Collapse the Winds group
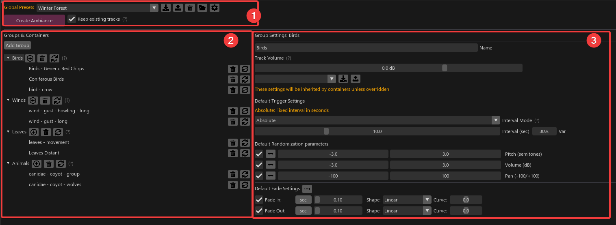This screenshot has width=616, height=225. point(8,100)
